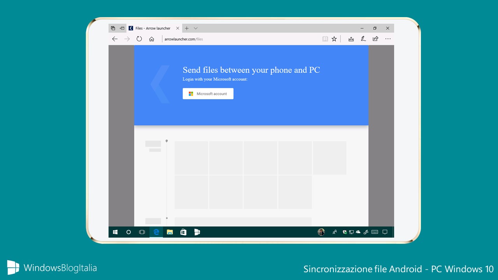This screenshot has width=498, height=280.
Task: Open Edge More actions menu
Action: tap(388, 39)
